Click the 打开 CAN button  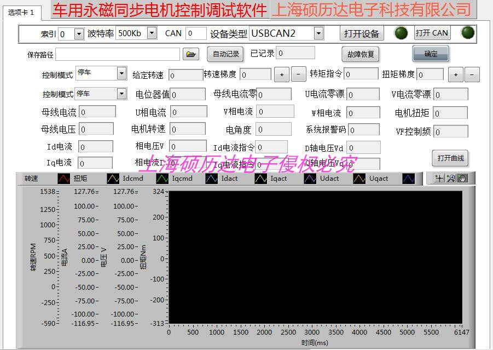432,33
